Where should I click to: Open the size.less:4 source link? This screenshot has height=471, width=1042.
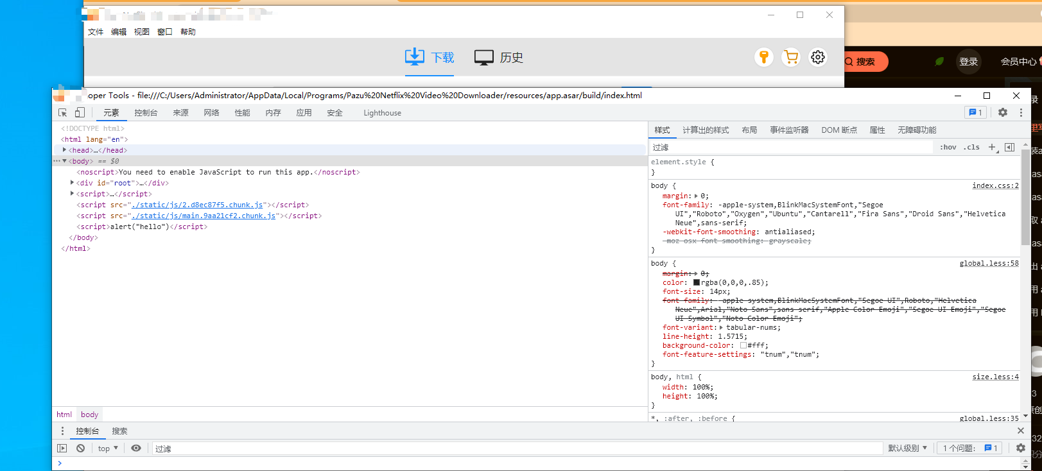[995, 377]
